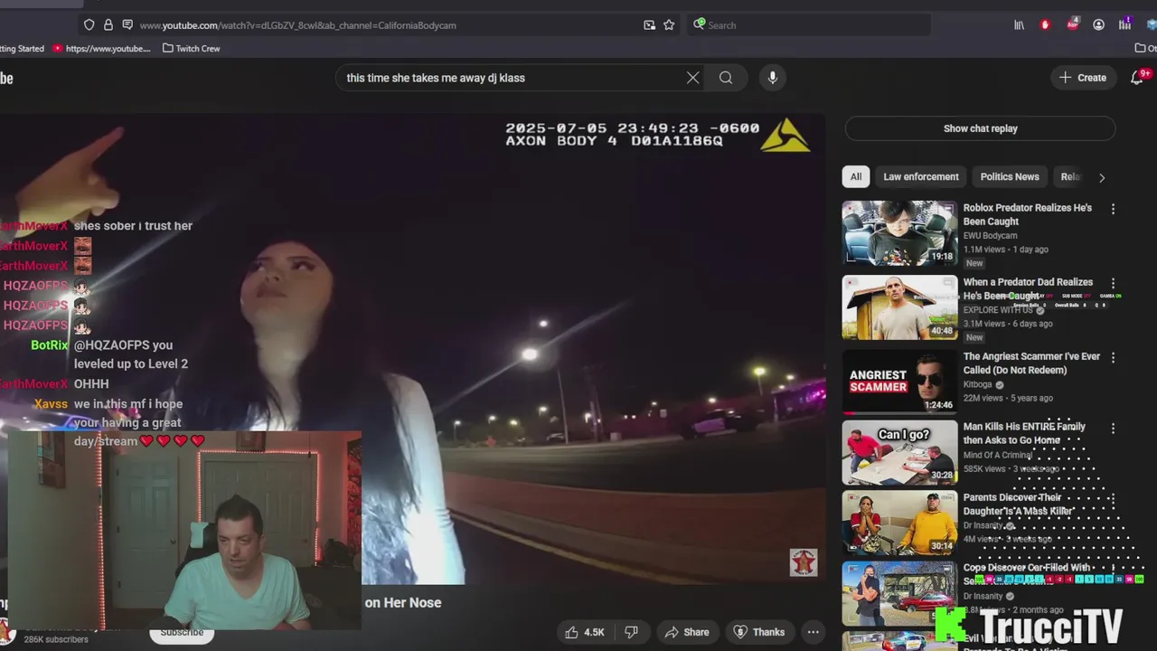Open the Firefox library icon

[1019, 25]
